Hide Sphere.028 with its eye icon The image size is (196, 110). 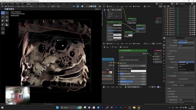point(192,31)
